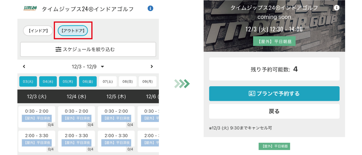Select the 09(月) day tab

point(148,81)
